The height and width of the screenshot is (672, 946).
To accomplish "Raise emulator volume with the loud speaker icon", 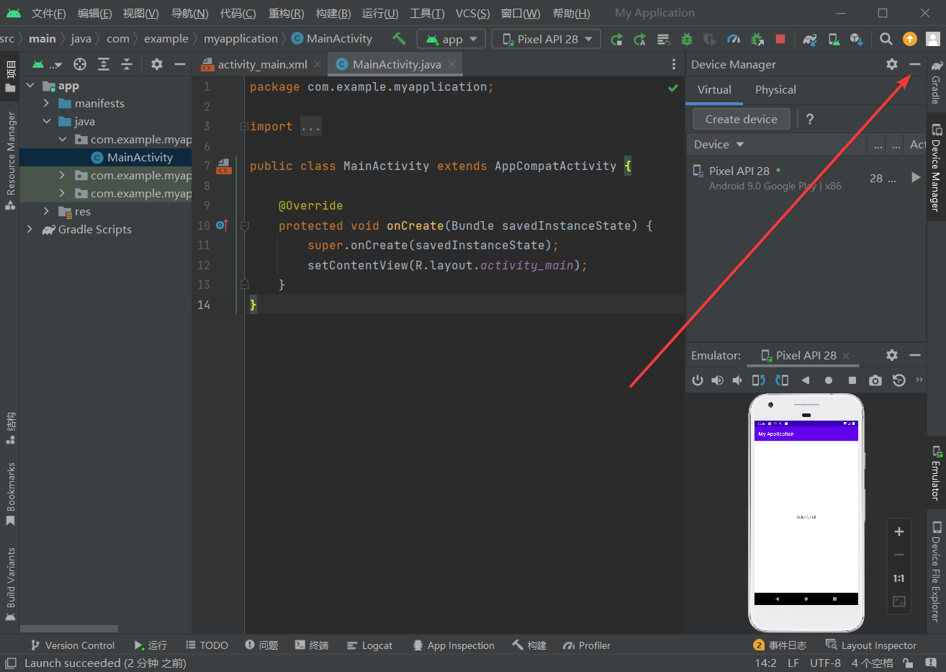I will pos(717,380).
